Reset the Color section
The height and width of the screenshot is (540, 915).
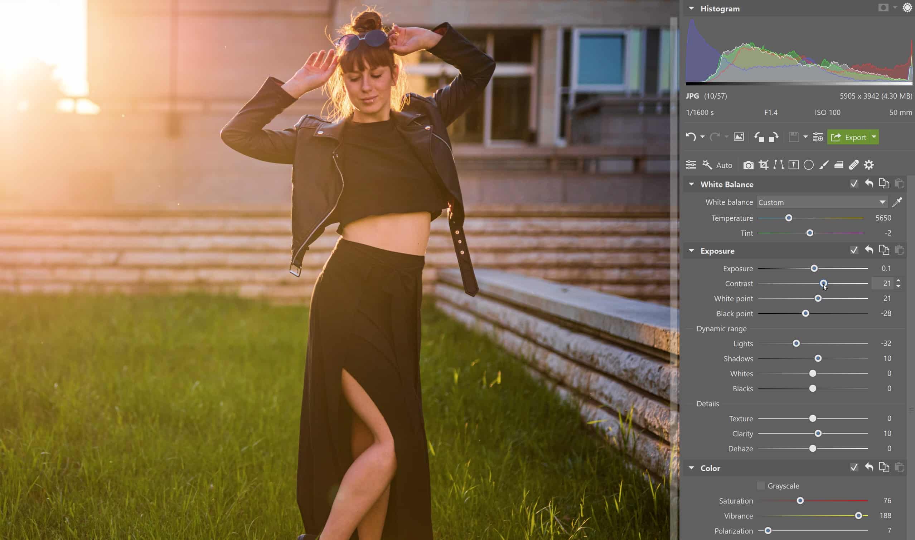point(869,467)
